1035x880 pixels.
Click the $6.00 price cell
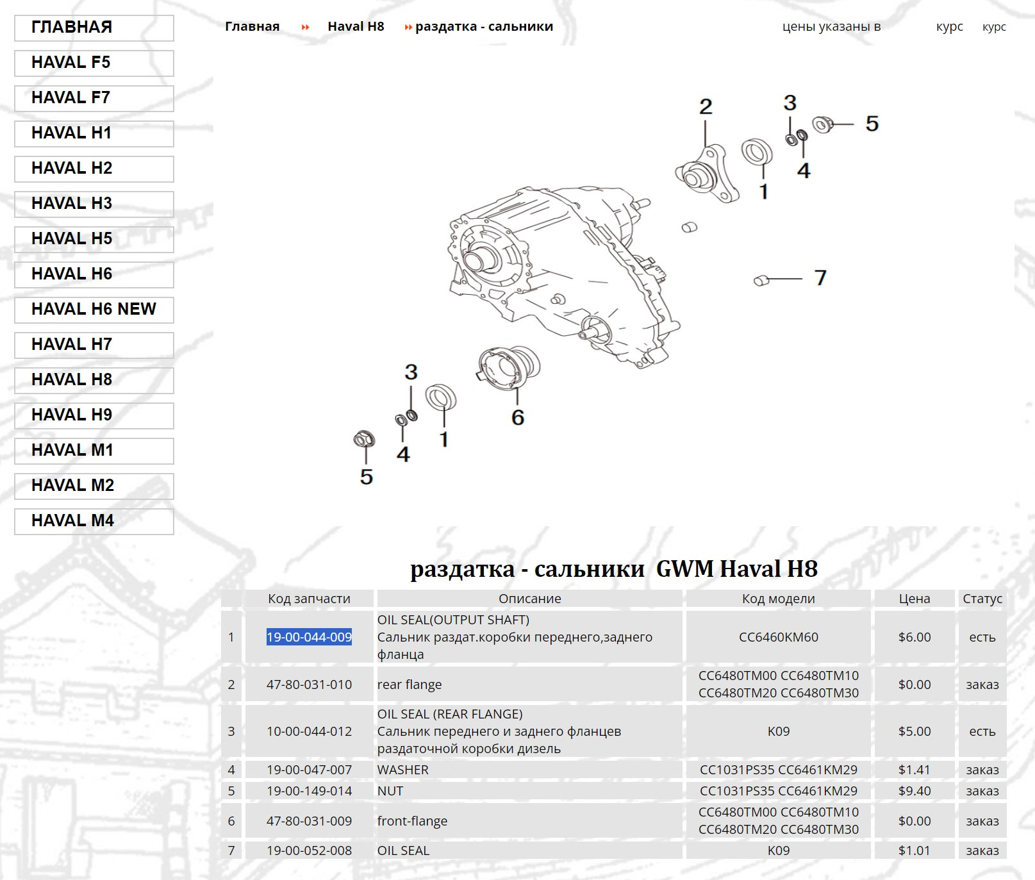coord(915,637)
